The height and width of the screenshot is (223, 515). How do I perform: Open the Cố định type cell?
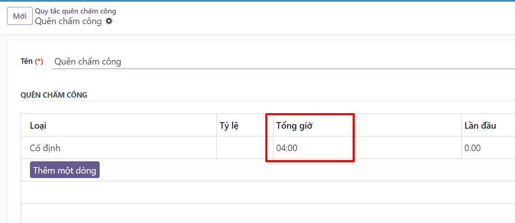45,148
